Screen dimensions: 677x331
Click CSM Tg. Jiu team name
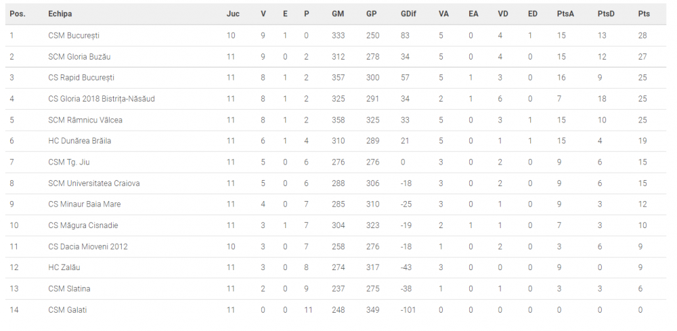pyautogui.click(x=69, y=162)
